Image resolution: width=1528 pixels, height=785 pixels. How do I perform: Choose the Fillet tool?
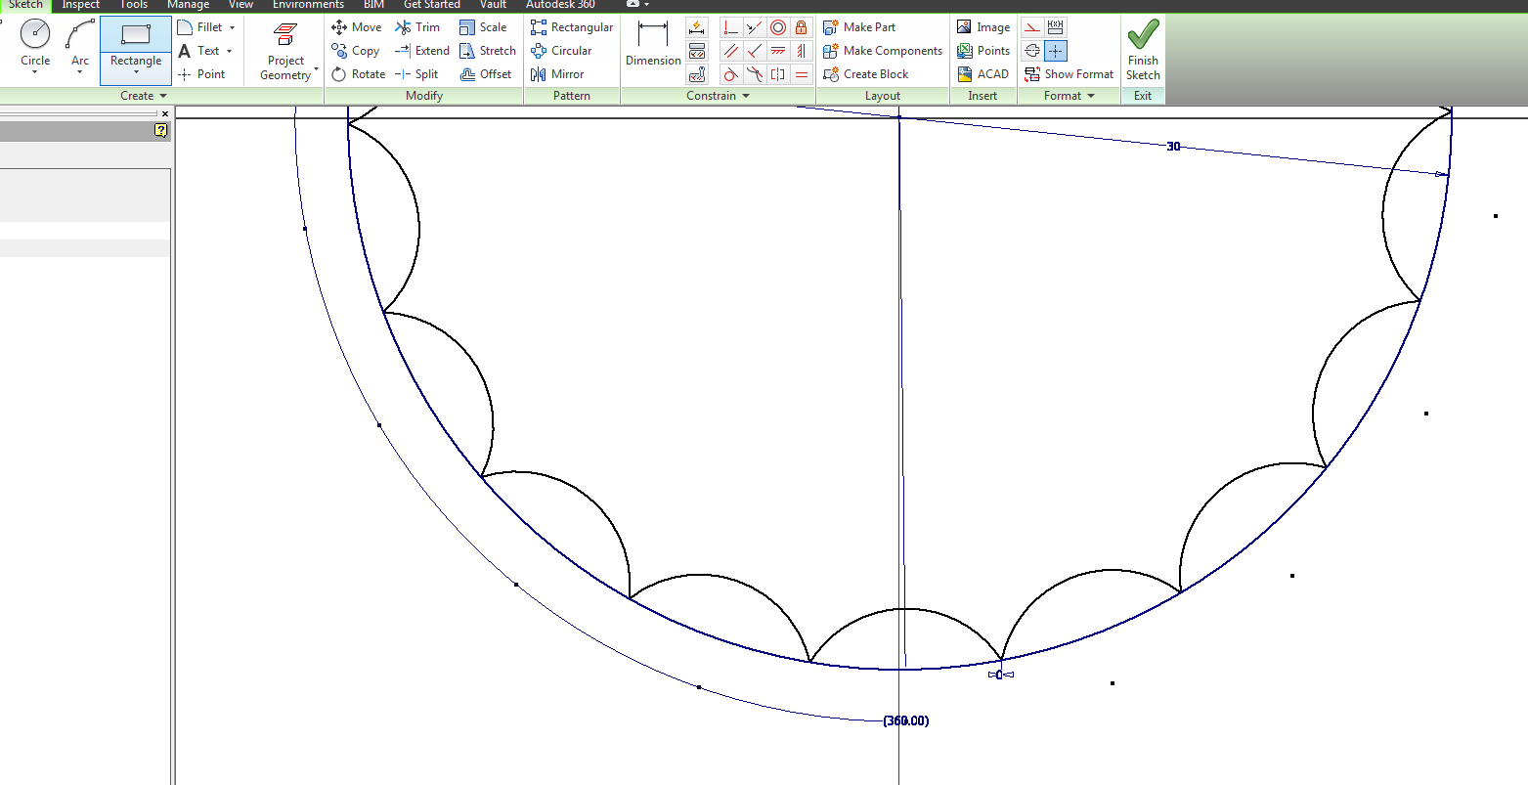(200, 27)
